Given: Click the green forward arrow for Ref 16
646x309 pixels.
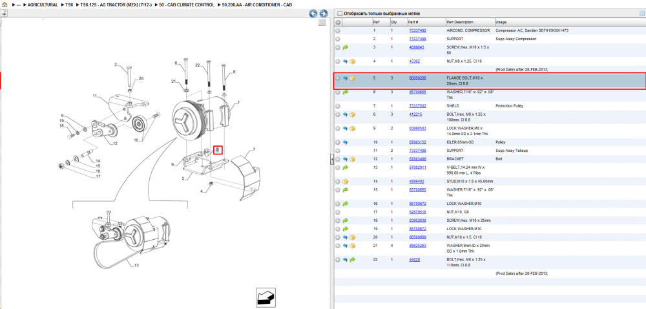Looking at the screenshot, I should [346, 204].
